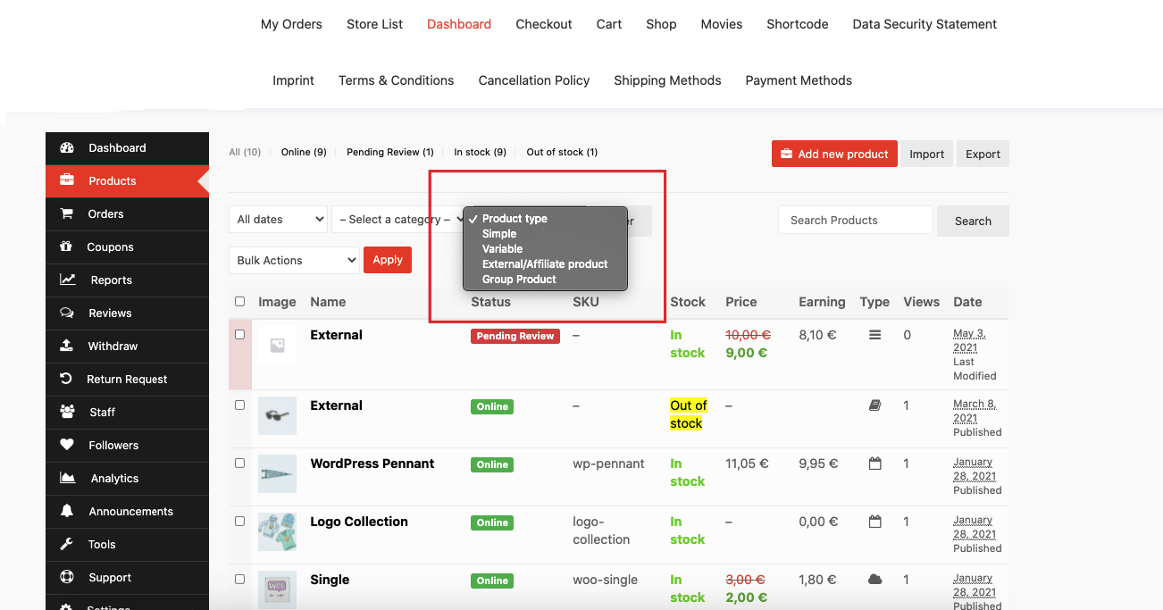
Task: Click the type icon of Pending Review External row
Action: pyautogui.click(x=874, y=335)
